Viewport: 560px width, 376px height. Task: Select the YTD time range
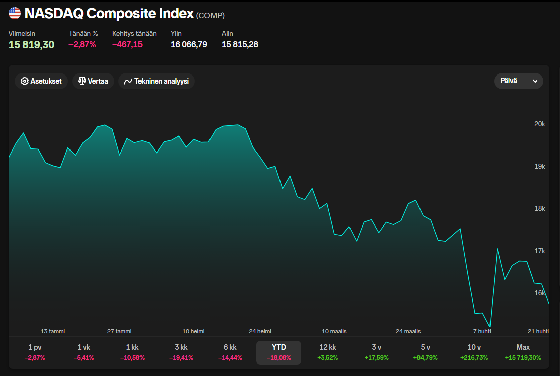click(278, 352)
